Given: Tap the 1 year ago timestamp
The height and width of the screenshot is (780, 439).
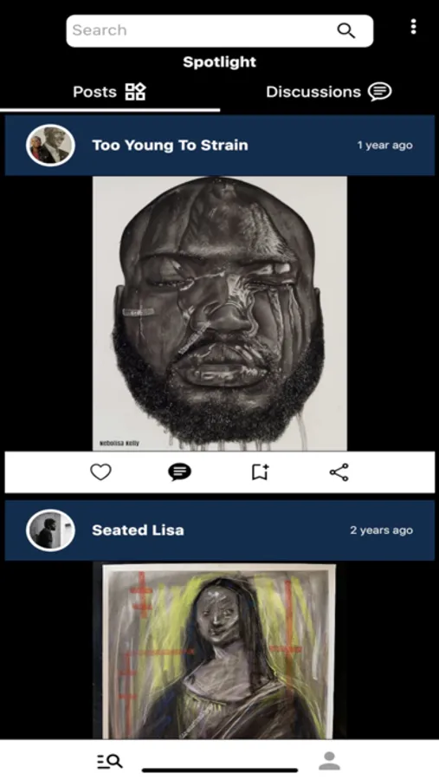Looking at the screenshot, I should pyautogui.click(x=384, y=146).
